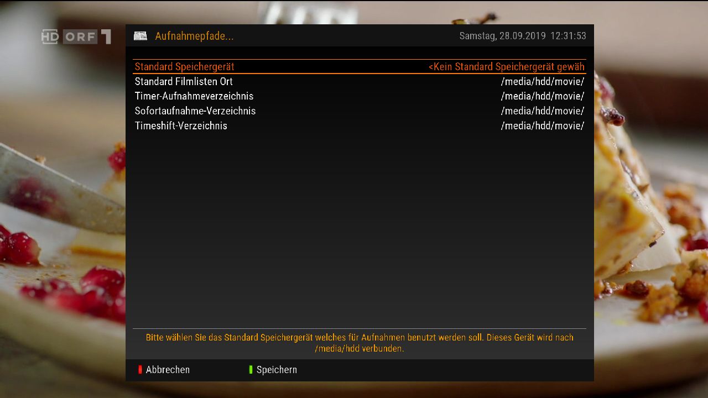The image size is (708, 398).
Task: Click the date and time display
Action: [x=523, y=36]
